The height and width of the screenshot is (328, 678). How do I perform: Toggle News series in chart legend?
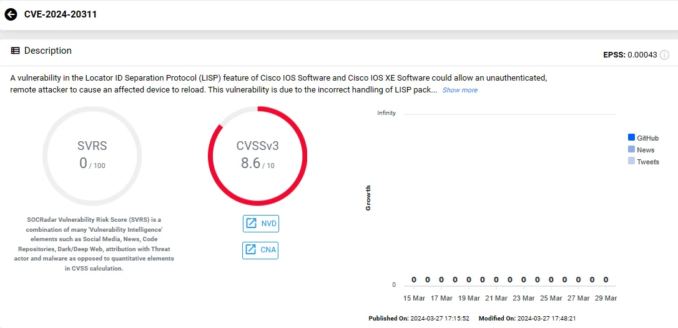[641, 150]
